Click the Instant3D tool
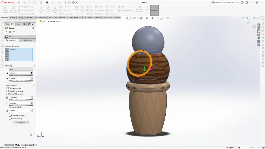This screenshot has height=149, width=265. [154, 9]
